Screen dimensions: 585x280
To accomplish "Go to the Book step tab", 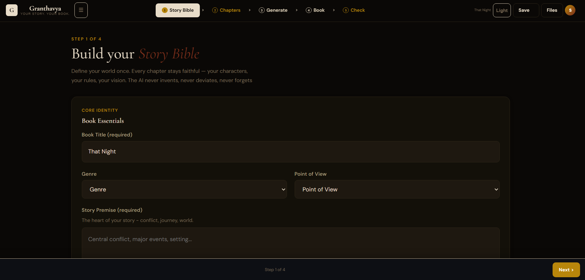I will [x=315, y=10].
